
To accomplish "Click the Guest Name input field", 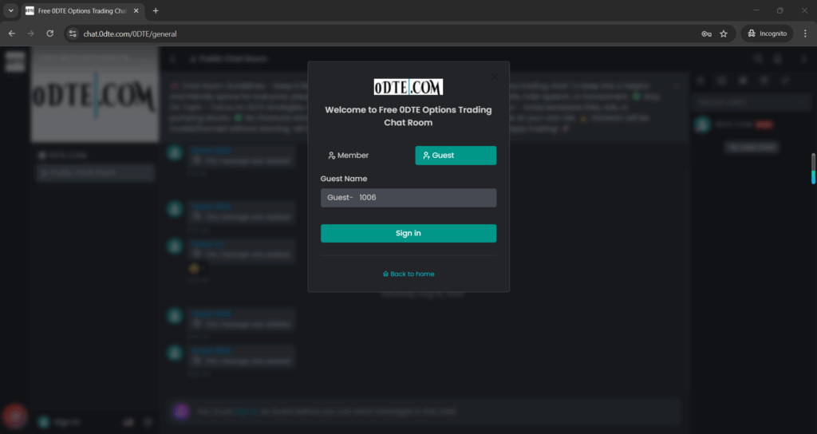I will (408, 198).
